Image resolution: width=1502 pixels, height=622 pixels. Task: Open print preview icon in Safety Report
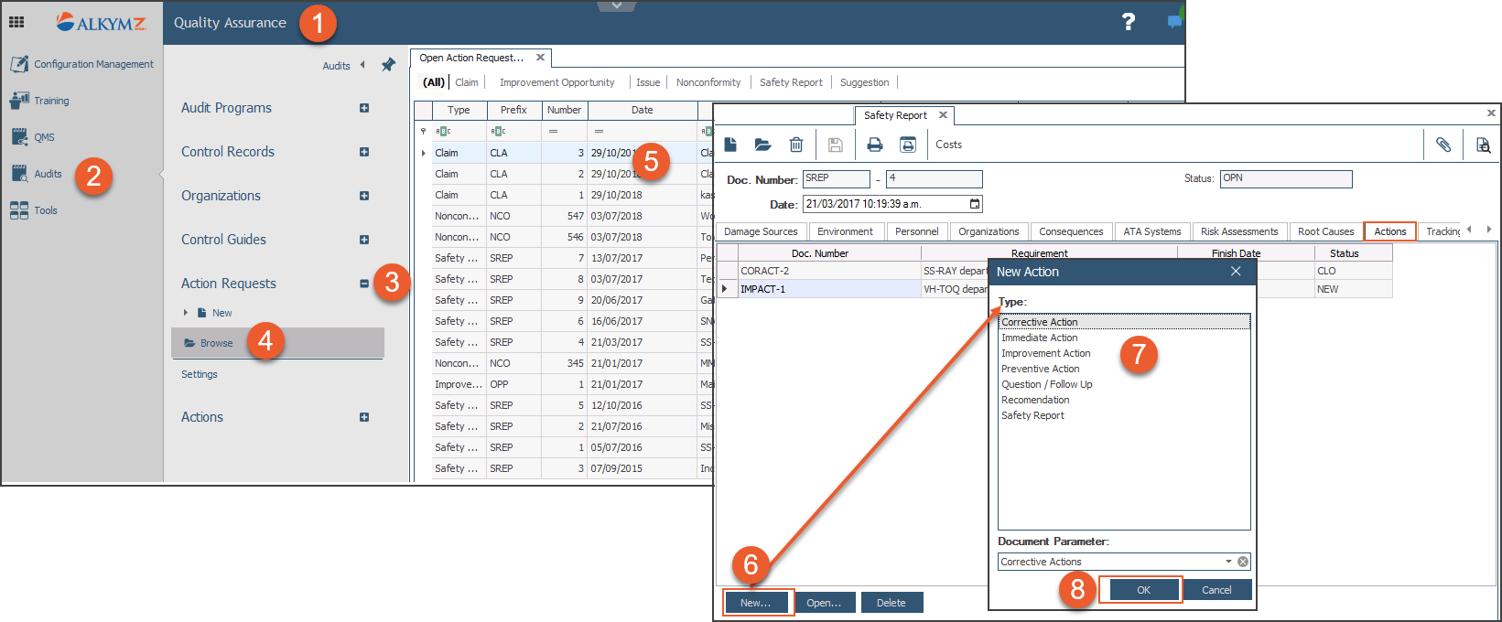pyautogui.click(x=908, y=145)
